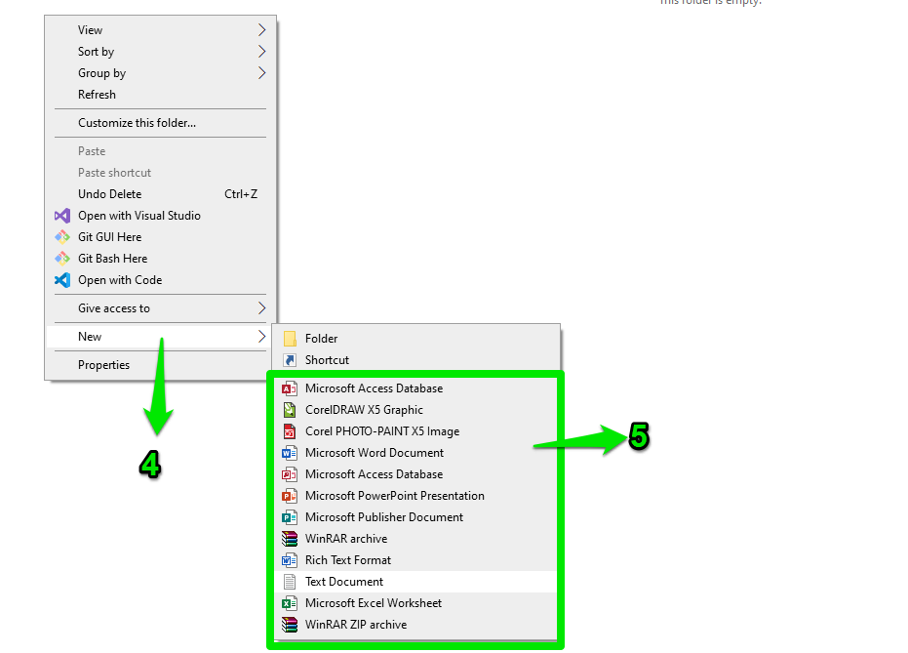
Task: Click the Access Database icon directly below Shortcut
Action: point(290,388)
